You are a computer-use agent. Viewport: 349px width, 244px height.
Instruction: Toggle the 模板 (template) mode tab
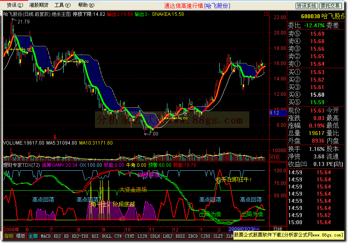pos(21,236)
